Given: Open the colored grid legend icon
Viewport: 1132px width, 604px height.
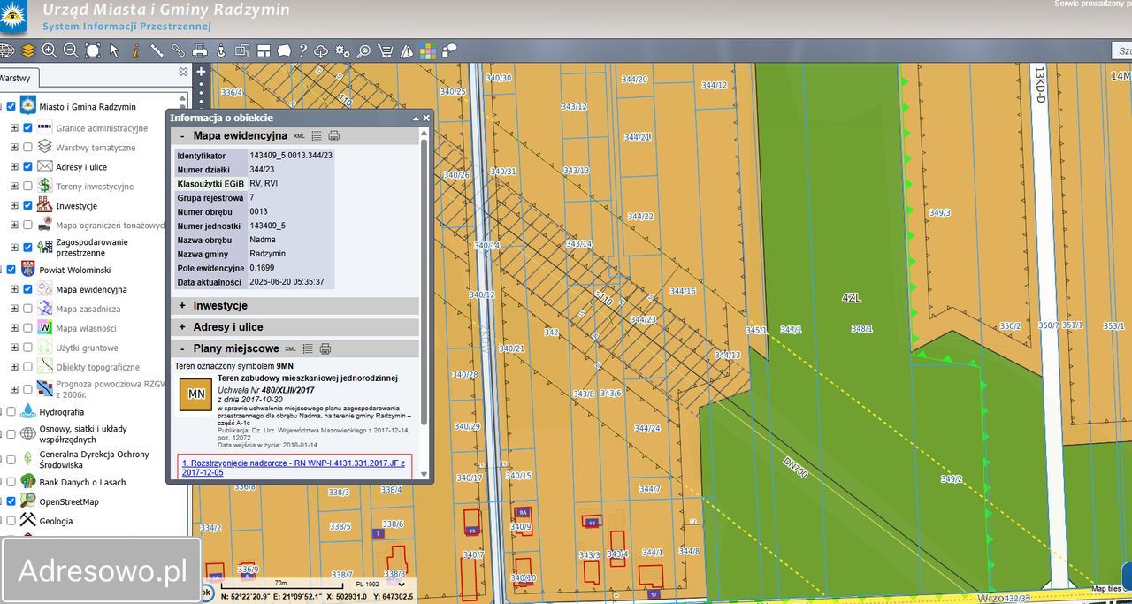Looking at the screenshot, I should (428, 50).
